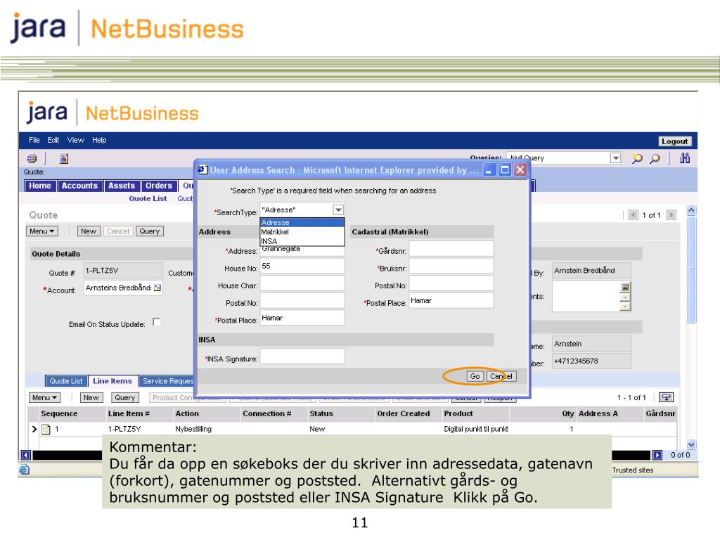Open the Line Items Menu dropdown

(44, 398)
